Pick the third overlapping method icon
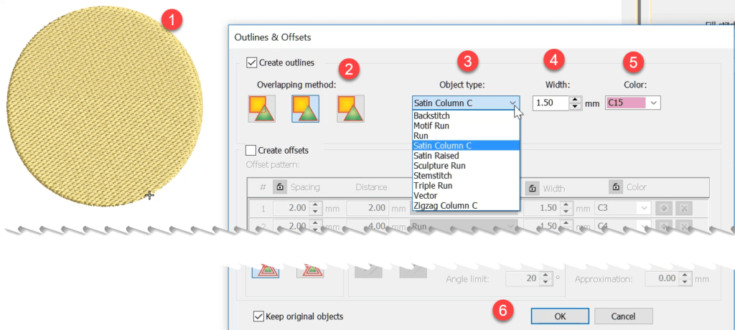The image size is (735, 330). 351,107
